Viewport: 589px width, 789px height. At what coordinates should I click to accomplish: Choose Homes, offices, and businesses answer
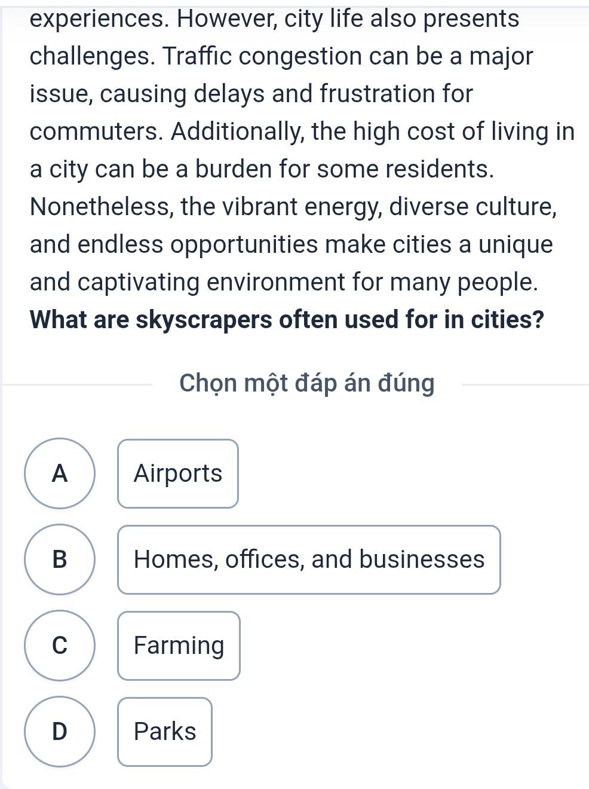tap(309, 559)
